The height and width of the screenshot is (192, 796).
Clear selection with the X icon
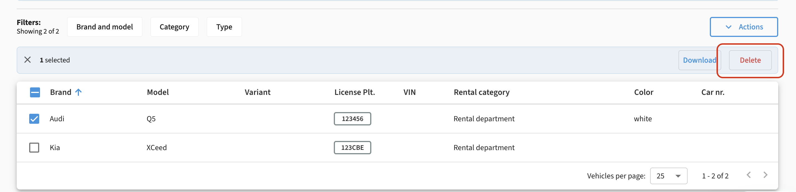pyautogui.click(x=28, y=60)
